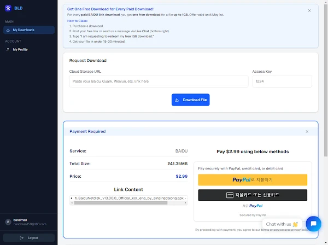Click the card icon on the black payment button

230,195
